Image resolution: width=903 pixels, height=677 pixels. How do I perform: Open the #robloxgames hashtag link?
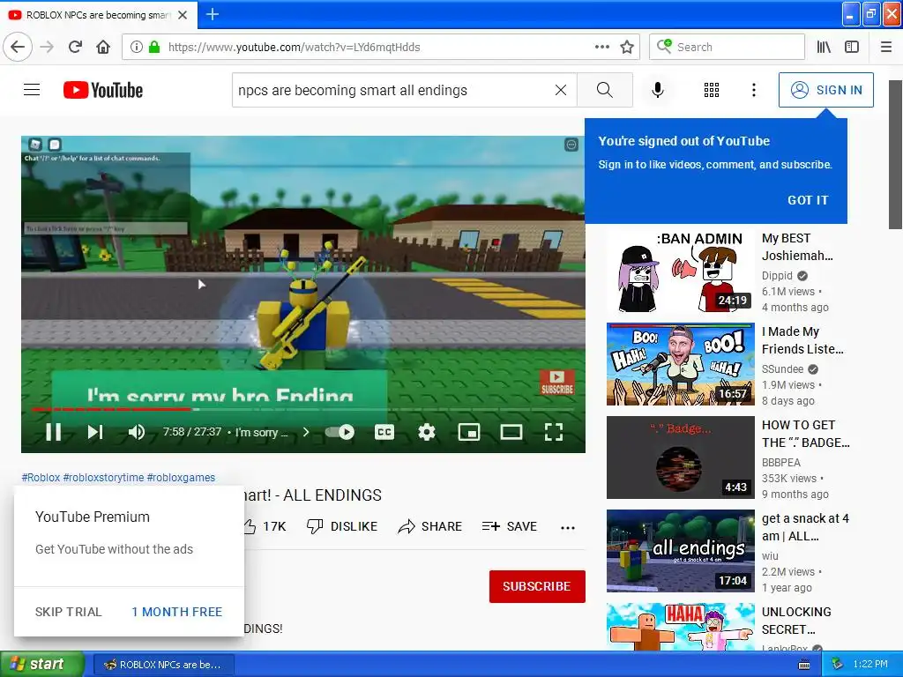[x=181, y=477]
